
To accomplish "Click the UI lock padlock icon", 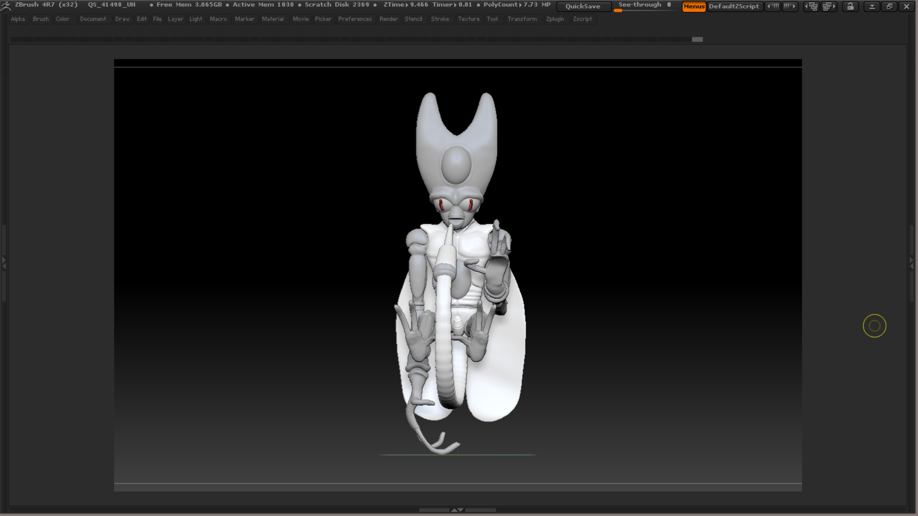I will coord(850,6).
